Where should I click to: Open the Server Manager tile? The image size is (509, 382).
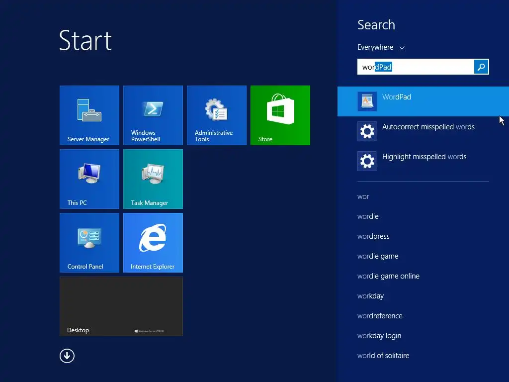(89, 115)
